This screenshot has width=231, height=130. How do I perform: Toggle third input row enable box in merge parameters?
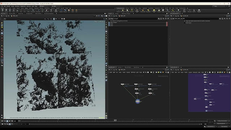(x=109, y=26)
